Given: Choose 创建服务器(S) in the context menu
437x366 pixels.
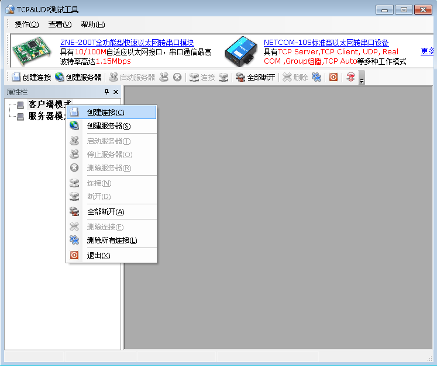Looking at the screenshot, I should pyautogui.click(x=112, y=126).
